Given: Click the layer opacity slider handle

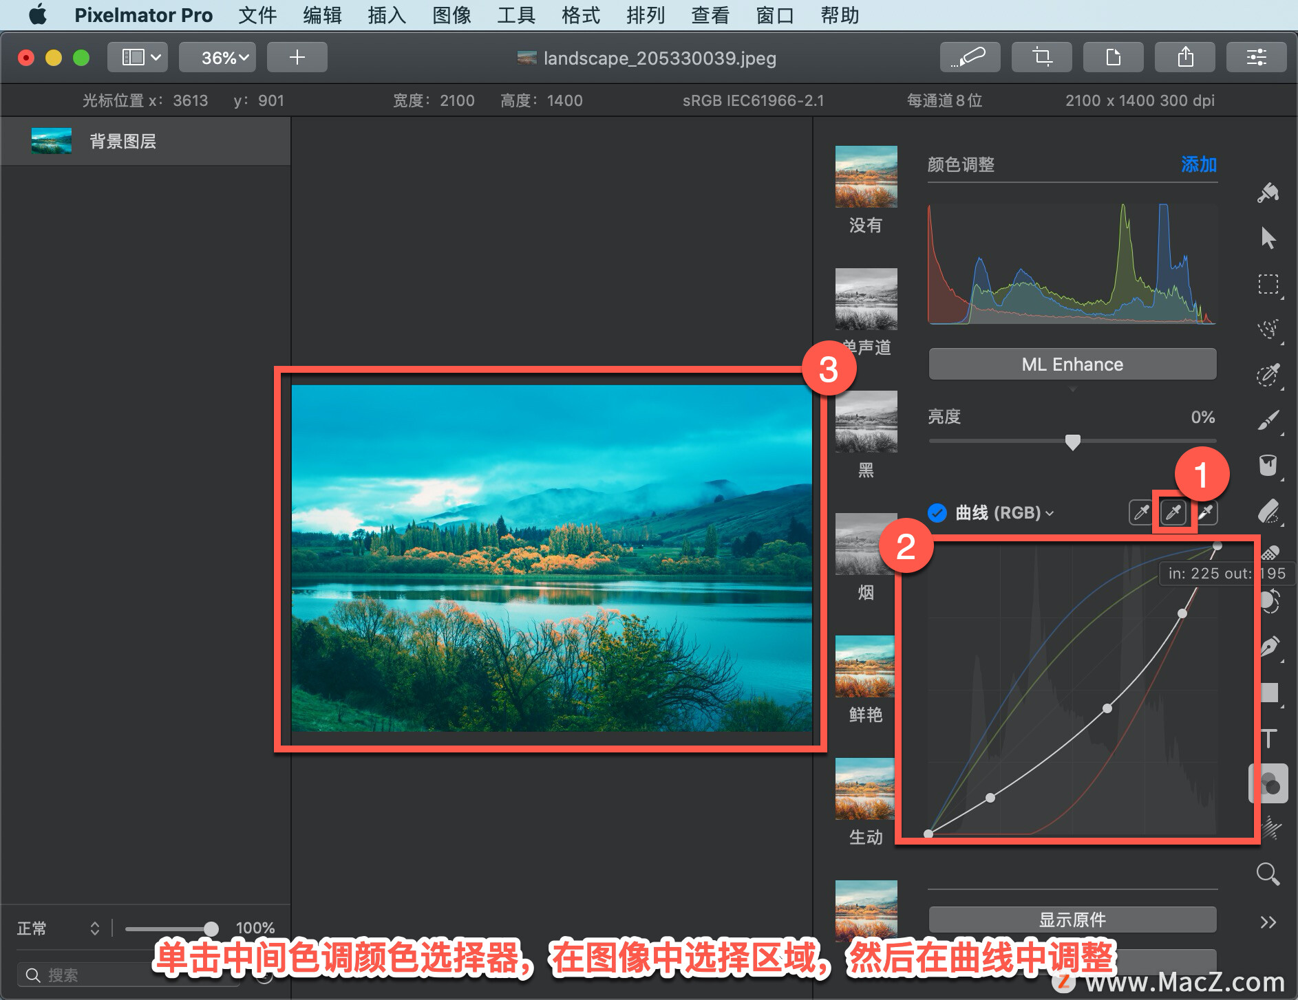Looking at the screenshot, I should [211, 928].
